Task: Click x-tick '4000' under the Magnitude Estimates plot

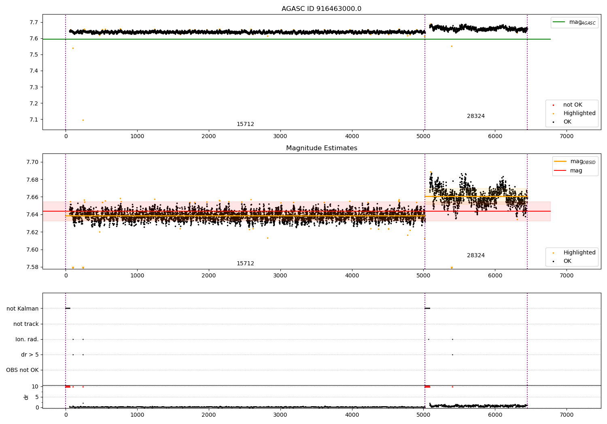Action: (352, 276)
